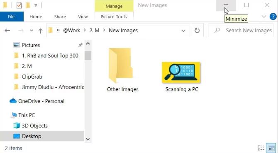This screenshot has height=153, width=278.
Task: Click the Properties checkmark icon in quick access toolbar
Action: 19,5
